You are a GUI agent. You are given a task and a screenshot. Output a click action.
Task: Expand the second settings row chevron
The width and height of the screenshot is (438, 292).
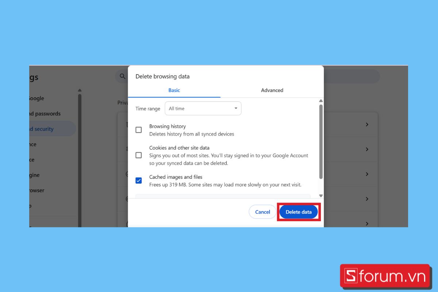[367, 149]
